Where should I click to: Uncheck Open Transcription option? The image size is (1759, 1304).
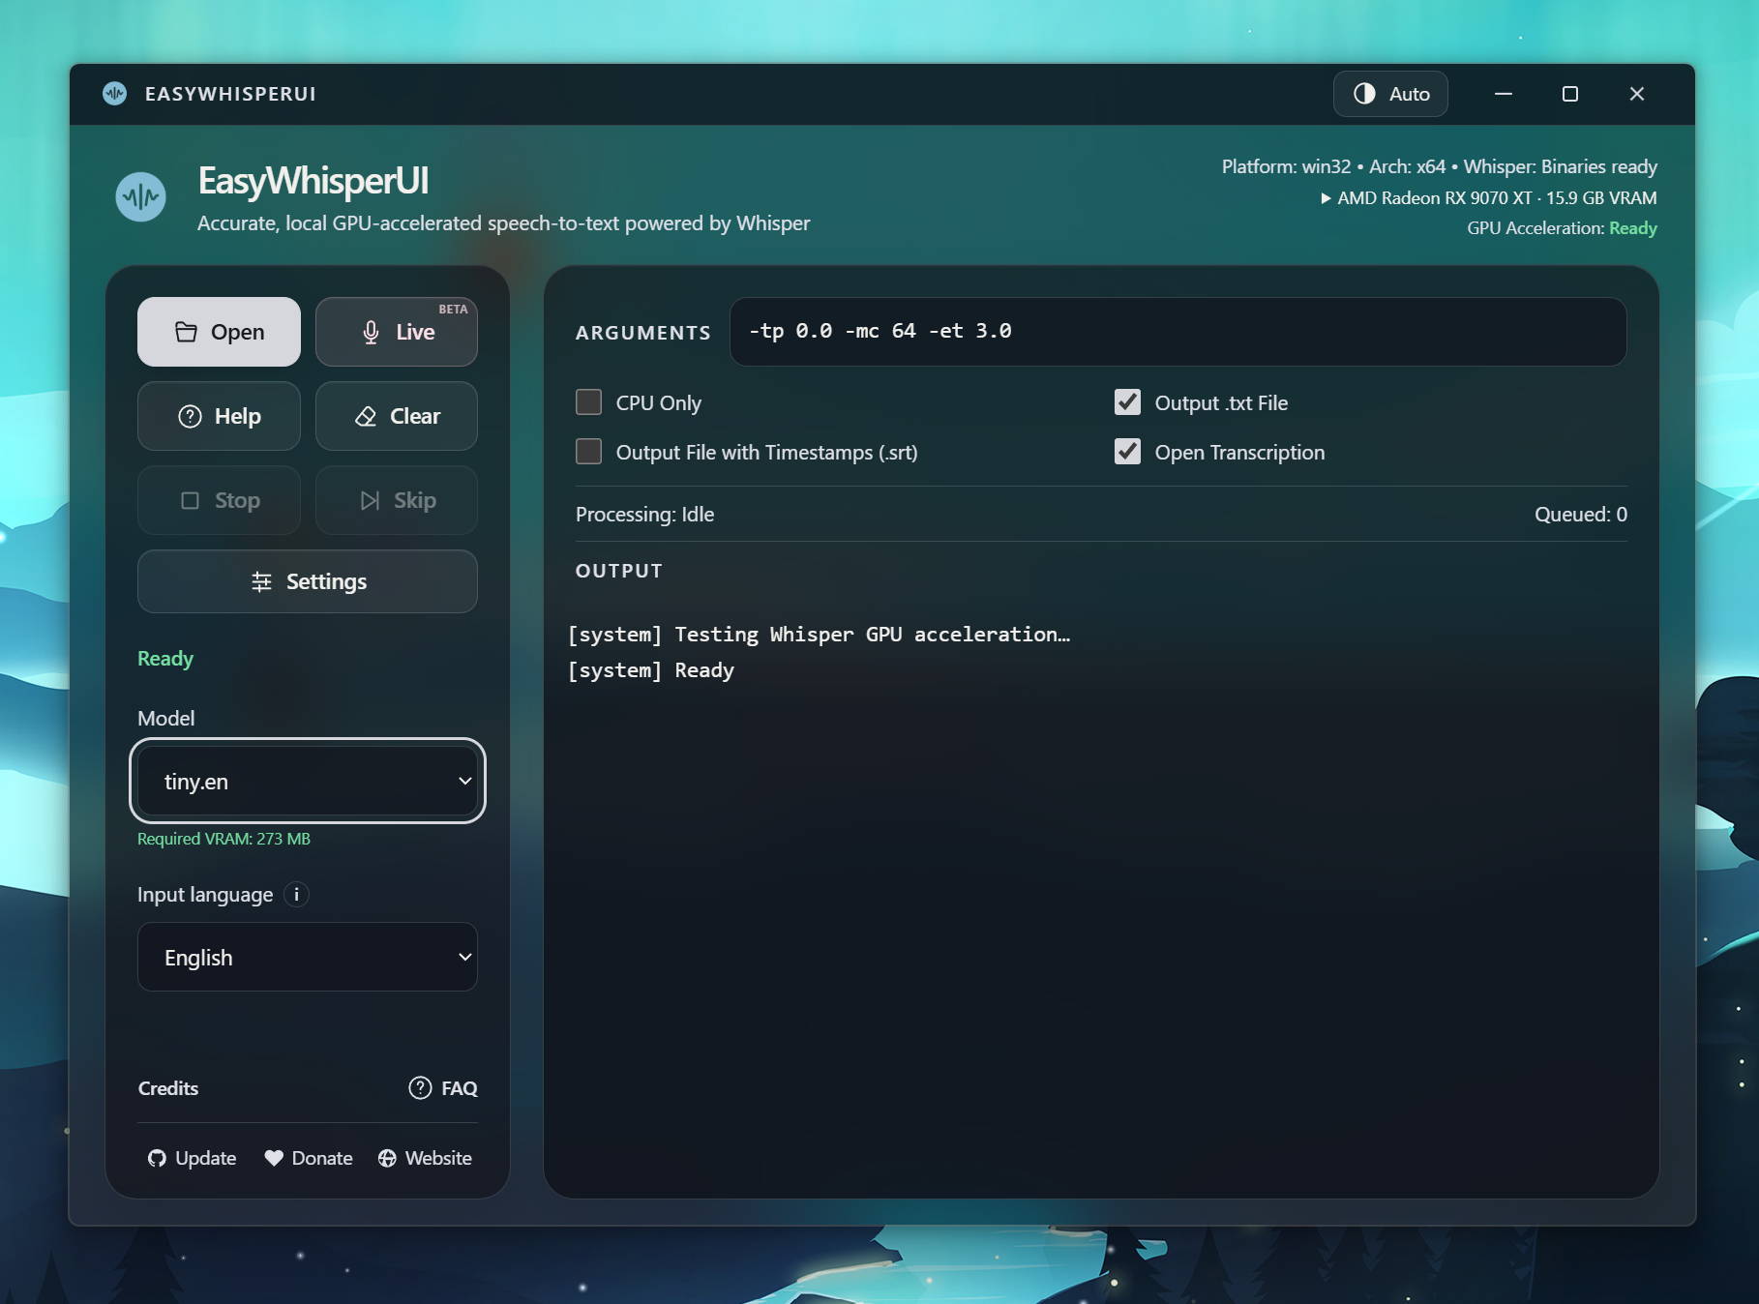tap(1127, 452)
